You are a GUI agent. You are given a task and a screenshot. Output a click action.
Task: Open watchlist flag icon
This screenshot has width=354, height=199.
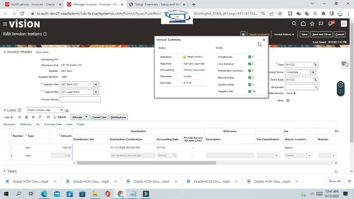(321, 23)
